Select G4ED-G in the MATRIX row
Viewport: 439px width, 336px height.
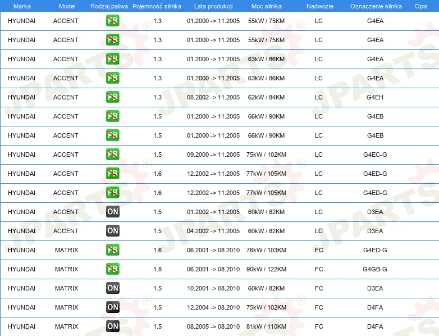(375, 250)
